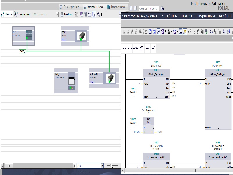Click the Network button in toolbar
Viewport: 233px width, 175px height.
pyautogui.click(x=7, y=14)
